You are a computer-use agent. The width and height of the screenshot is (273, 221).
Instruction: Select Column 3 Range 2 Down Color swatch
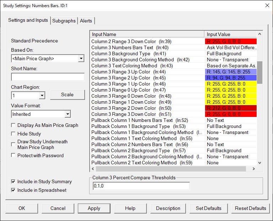(x=231, y=108)
